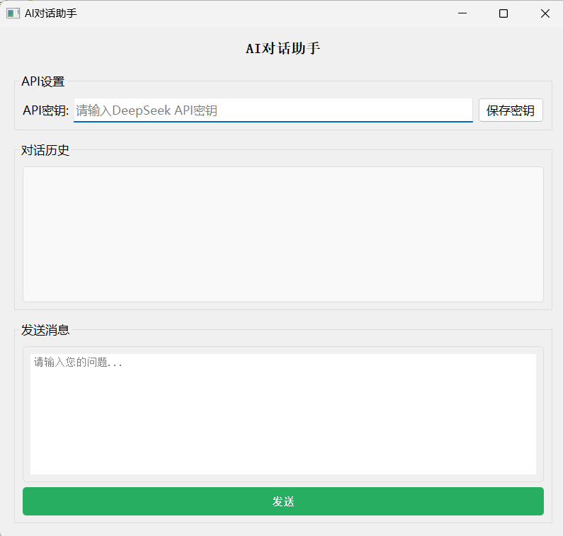Click the DeepSeek API key input field
The width and height of the screenshot is (563, 536).
pos(273,110)
